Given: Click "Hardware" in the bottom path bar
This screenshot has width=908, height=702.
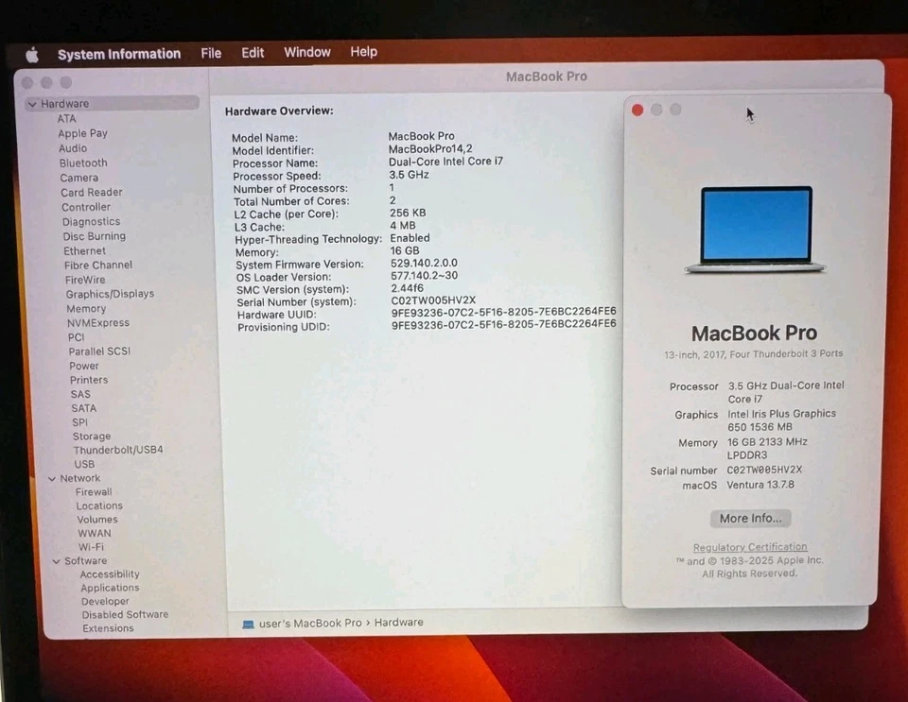Looking at the screenshot, I should [x=398, y=623].
